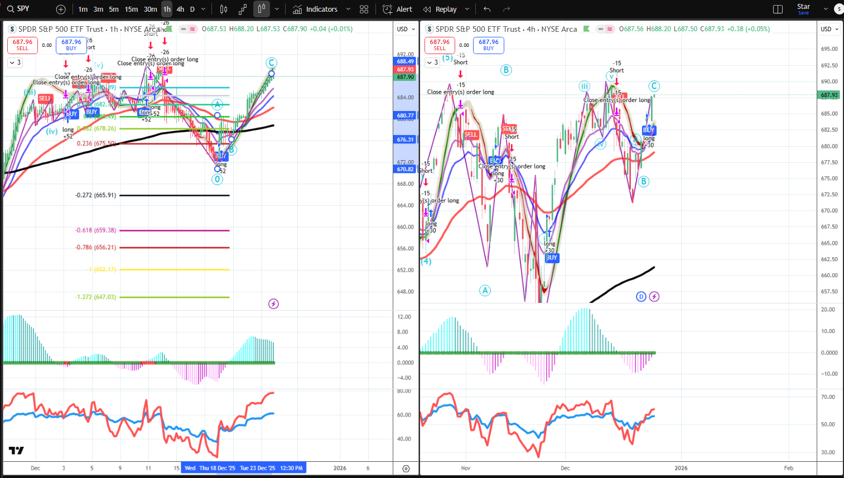Click the 676.31 price label on the 1h axis

click(406, 139)
